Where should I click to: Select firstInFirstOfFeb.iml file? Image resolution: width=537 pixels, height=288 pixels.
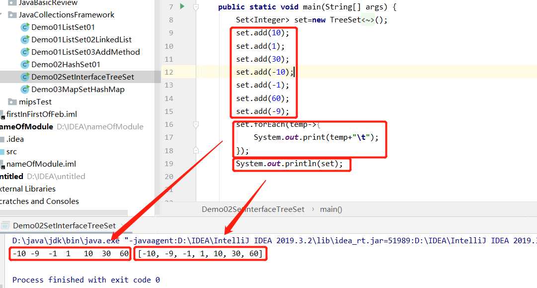(x=41, y=114)
